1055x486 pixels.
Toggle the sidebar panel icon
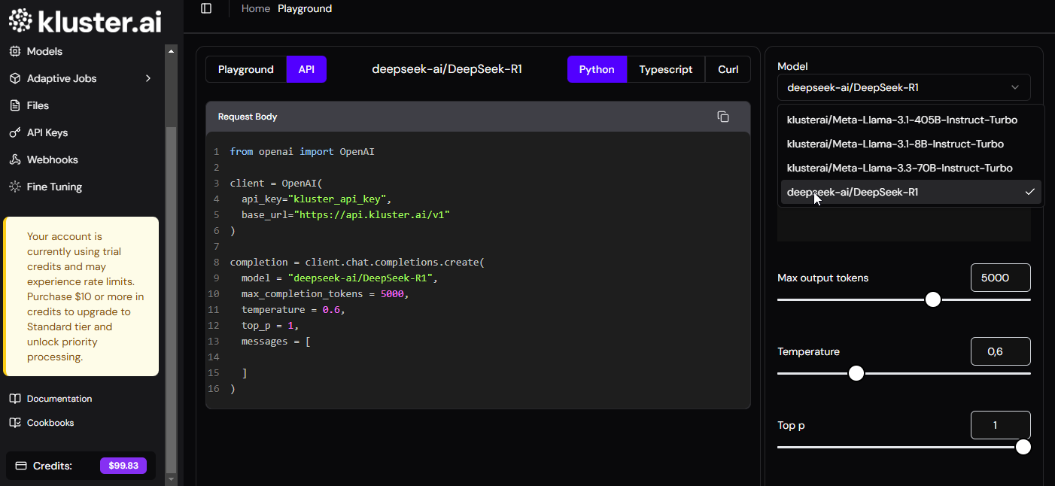[206, 8]
